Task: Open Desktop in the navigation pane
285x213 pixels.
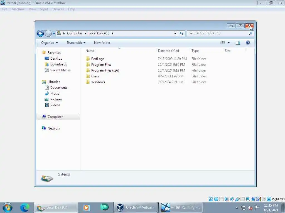Action: pos(56,59)
